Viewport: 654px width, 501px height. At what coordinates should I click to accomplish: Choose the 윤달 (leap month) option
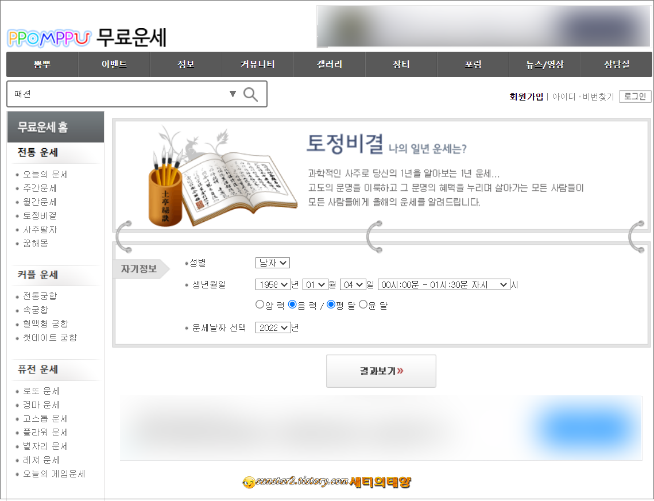click(362, 305)
